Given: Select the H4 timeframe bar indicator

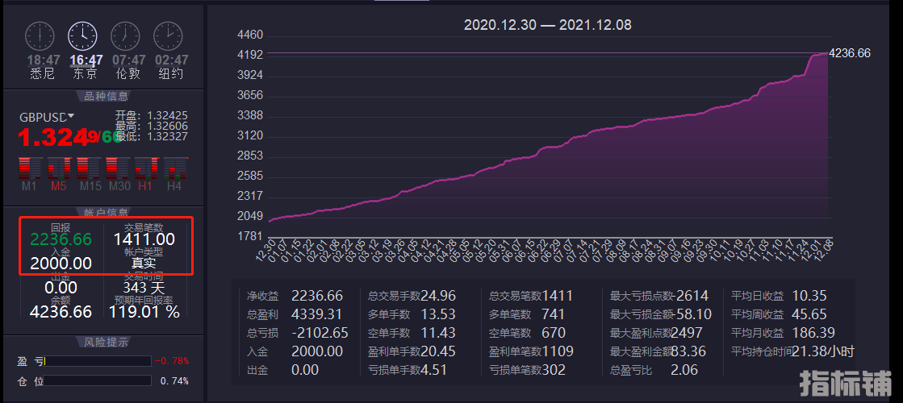Looking at the screenshot, I should click(x=175, y=168).
